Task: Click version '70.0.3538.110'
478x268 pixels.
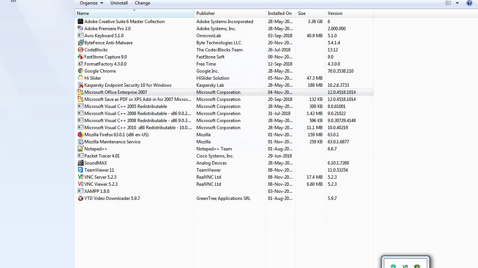Action: tap(341, 71)
